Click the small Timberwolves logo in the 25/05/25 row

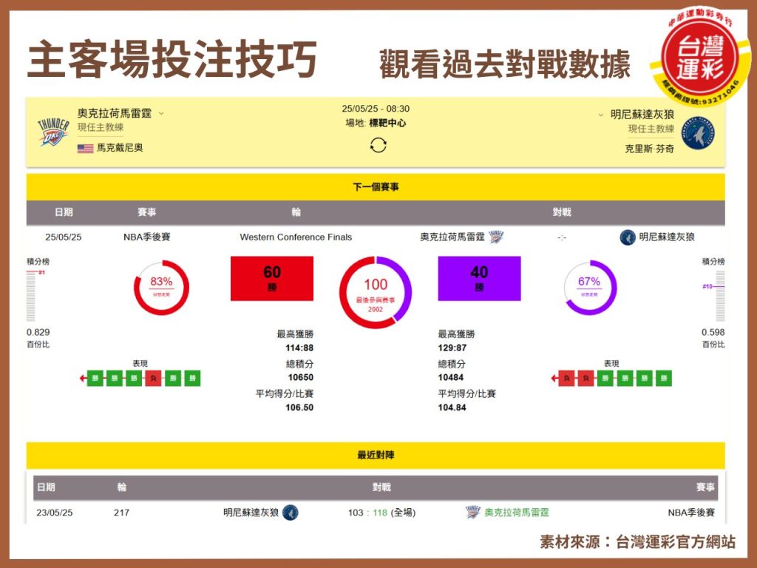[627, 237]
